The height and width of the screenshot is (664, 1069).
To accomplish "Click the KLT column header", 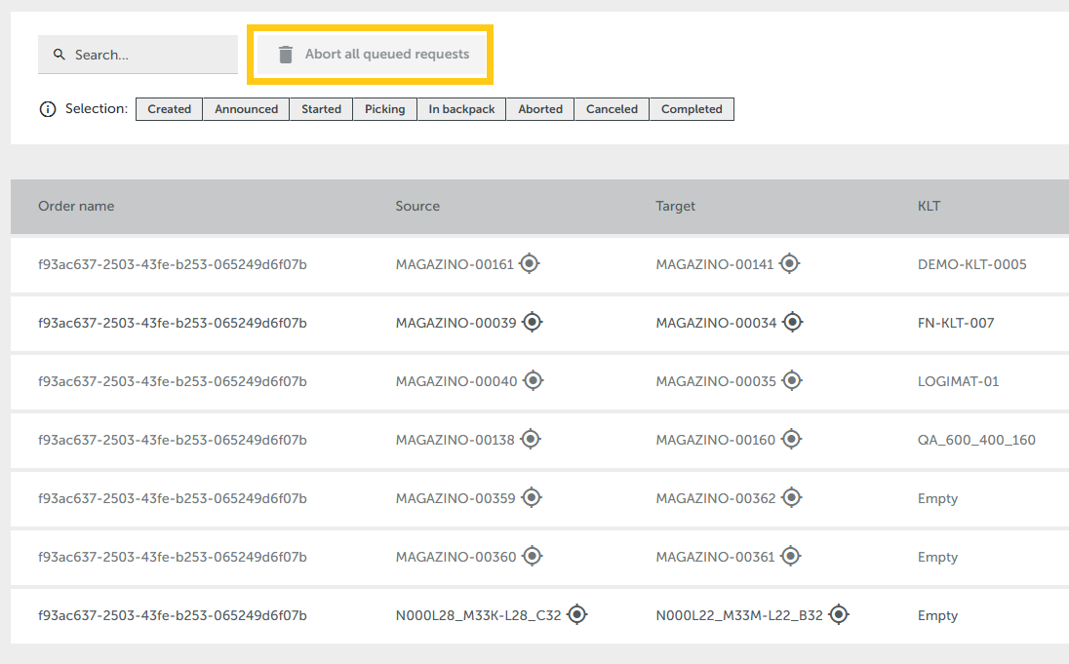I will [929, 206].
